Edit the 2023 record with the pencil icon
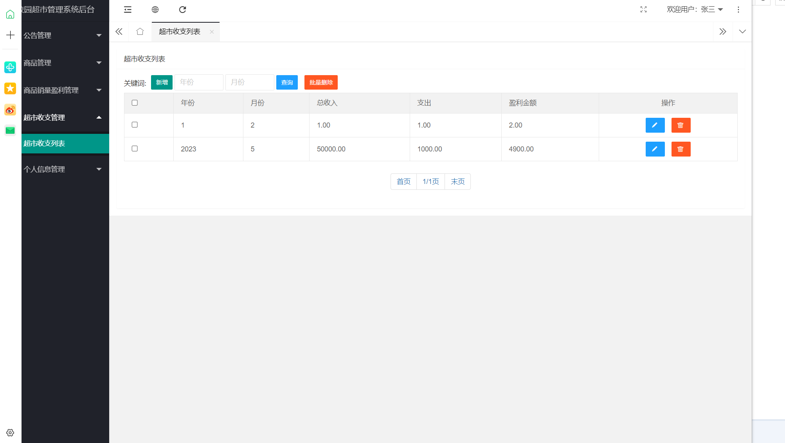The image size is (785, 443). [x=655, y=149]
